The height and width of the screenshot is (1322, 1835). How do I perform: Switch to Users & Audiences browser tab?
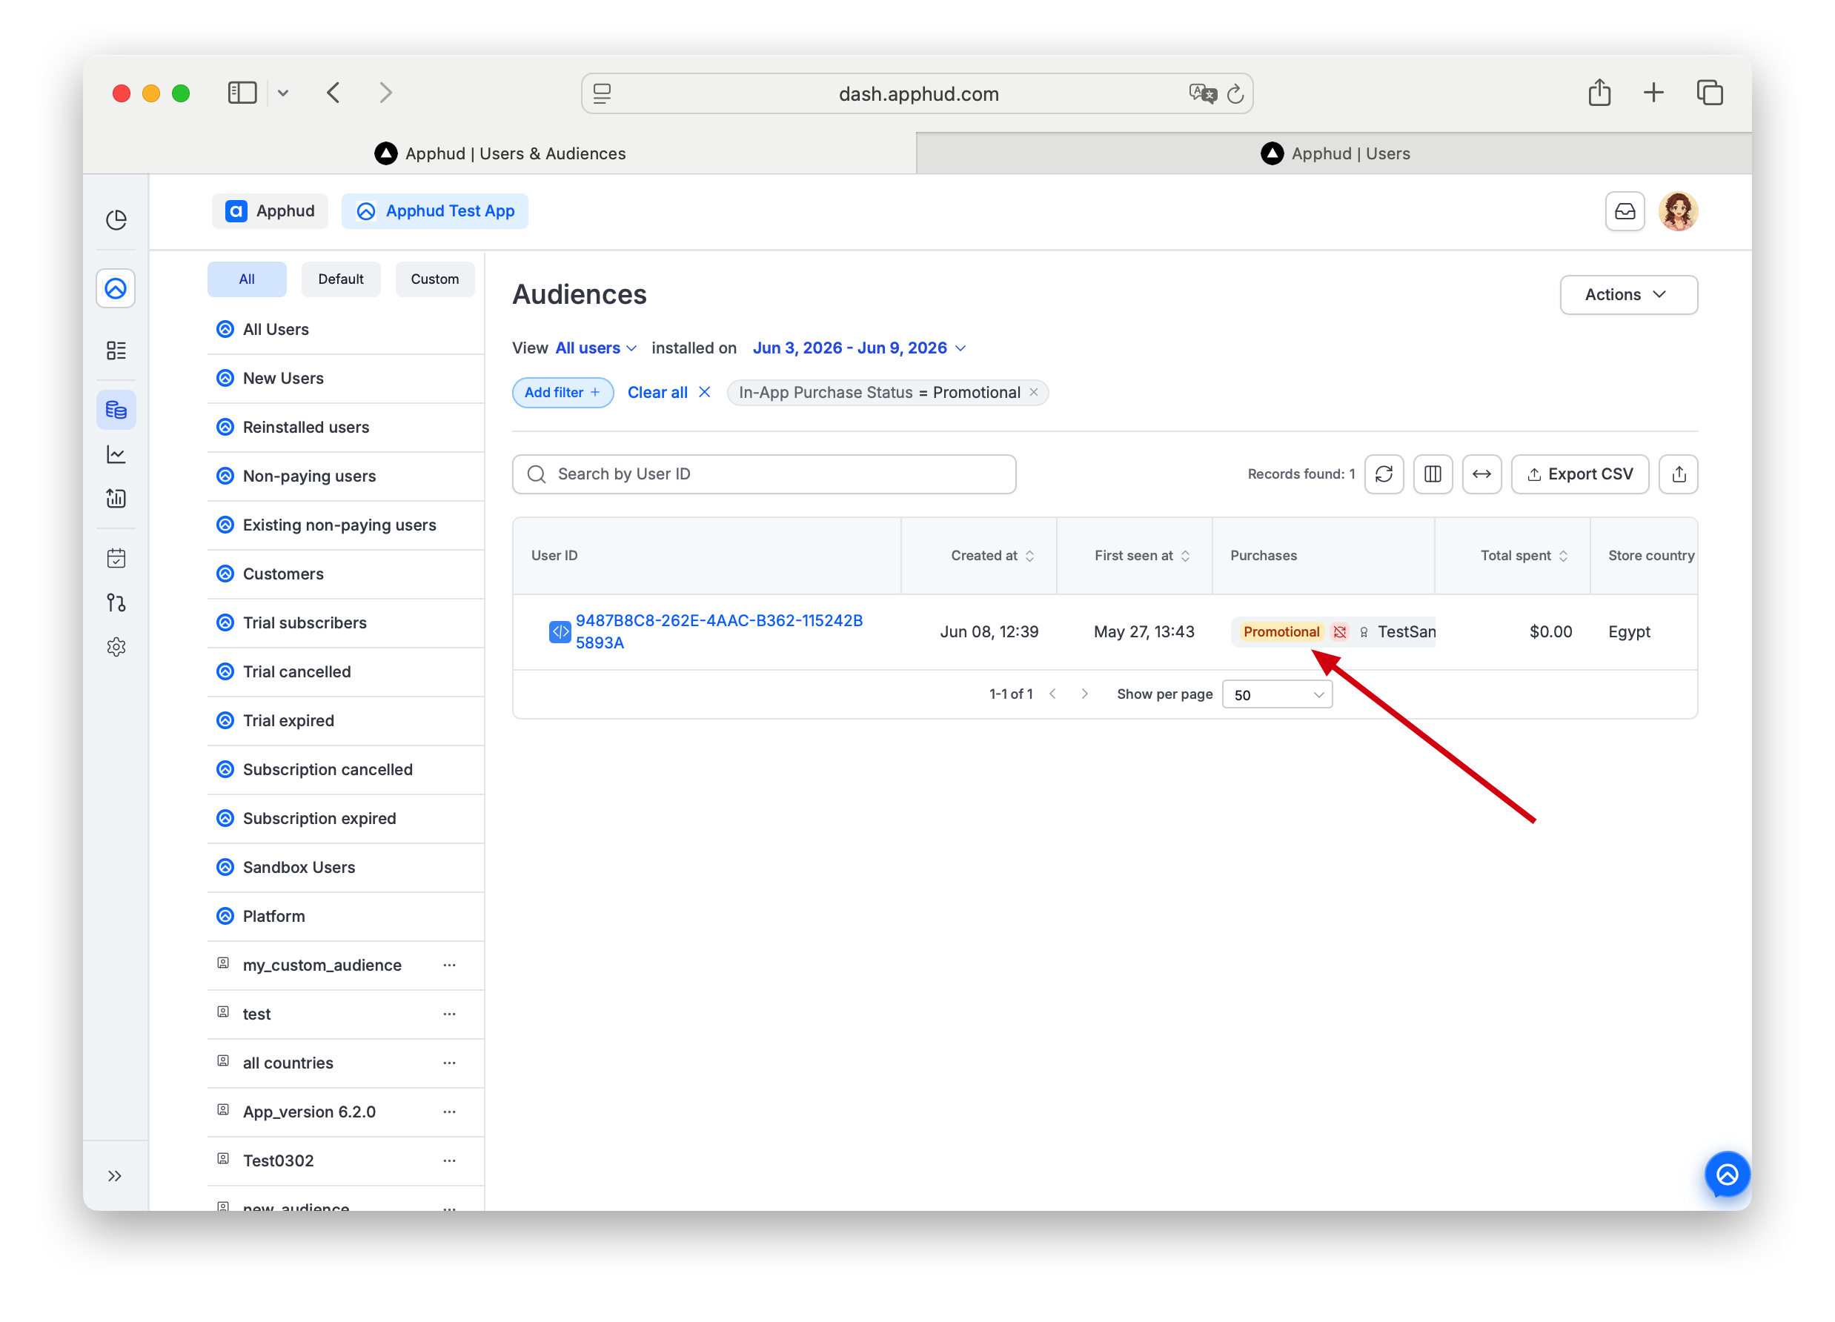point(500,153)
